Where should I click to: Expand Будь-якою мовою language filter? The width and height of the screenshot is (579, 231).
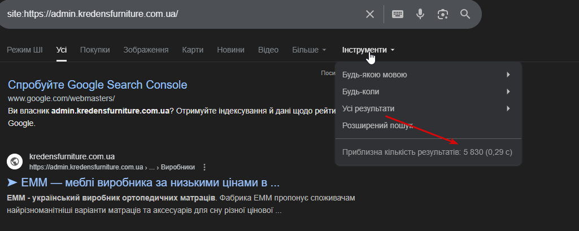428,75
